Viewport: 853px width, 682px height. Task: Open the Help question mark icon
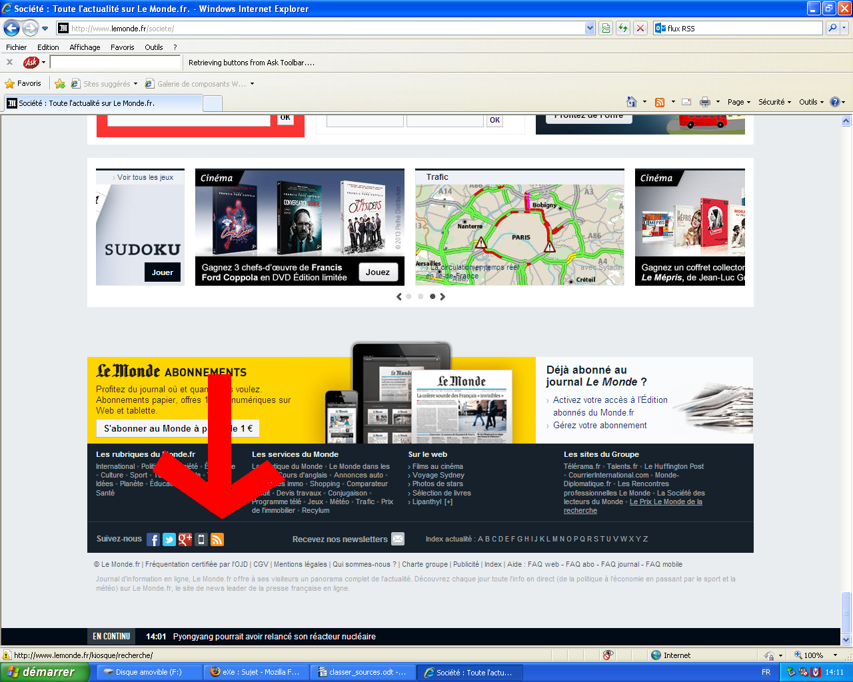(834, 102)
